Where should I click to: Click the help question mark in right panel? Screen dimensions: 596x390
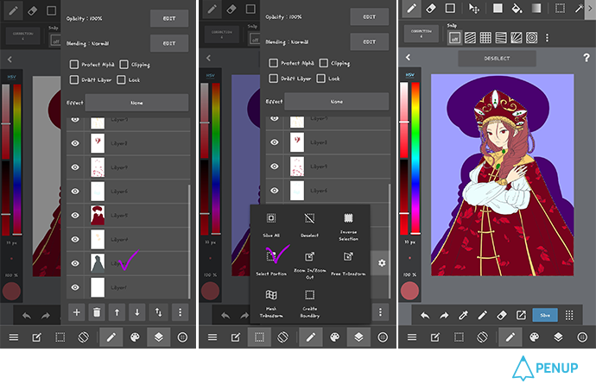[x=586, y=57]
